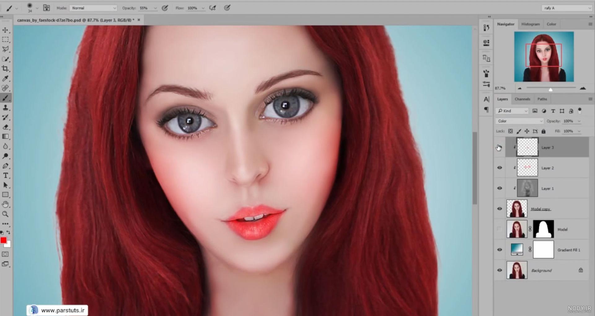
Task: Show the hidden Model layer
Action: point(499,229)
